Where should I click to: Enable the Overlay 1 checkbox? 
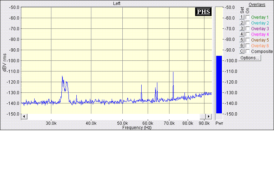point(248,17)
